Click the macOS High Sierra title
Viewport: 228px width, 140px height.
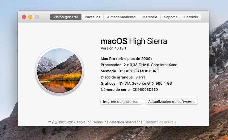coord(134,41)
